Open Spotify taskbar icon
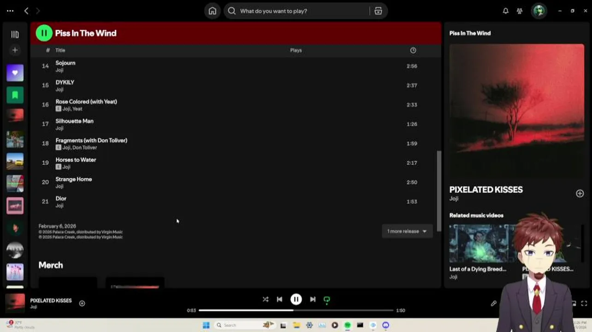592x332 pixels. point(347,325)
